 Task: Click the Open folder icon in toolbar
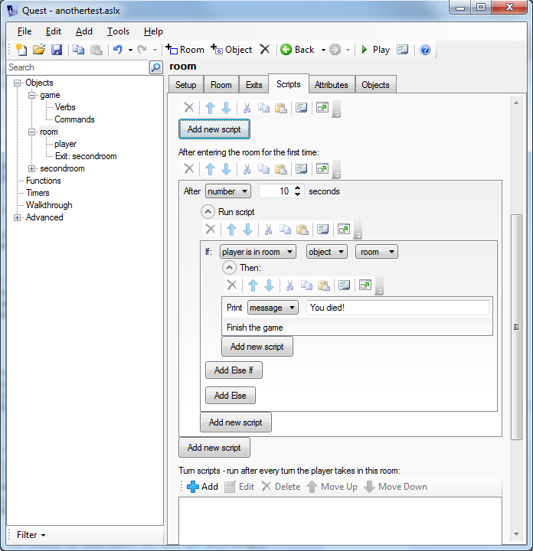pos(39,50)
